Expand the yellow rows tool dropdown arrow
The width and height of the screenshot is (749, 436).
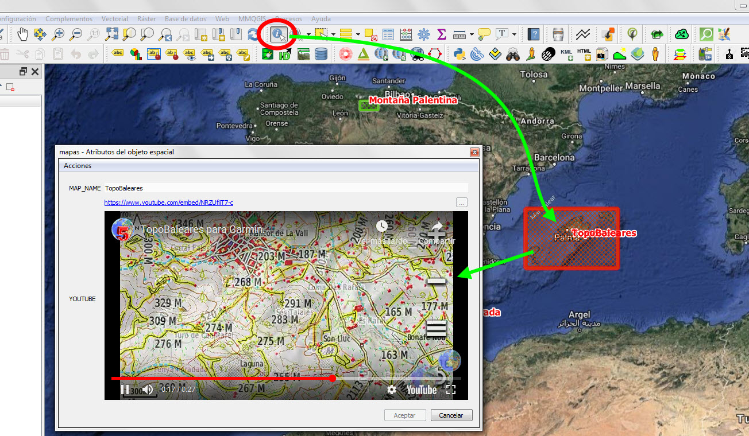click(357, 34)
